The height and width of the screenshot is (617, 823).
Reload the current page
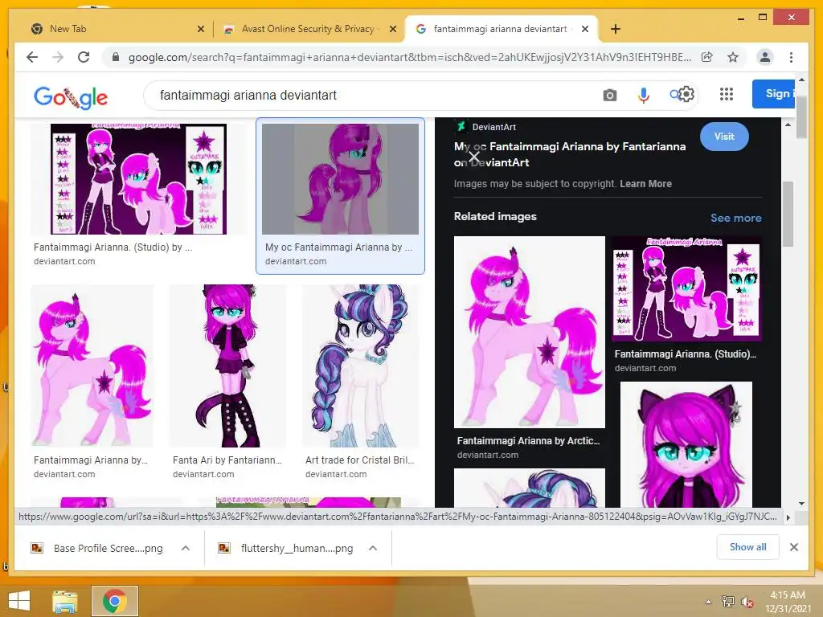[x=84, y=57]
